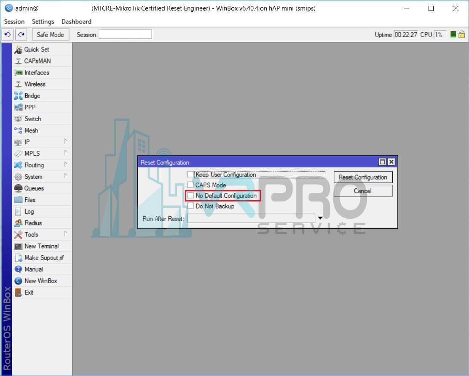Click the MPLS menu icon
Viewport: 469px width, 376px height.
18,154
